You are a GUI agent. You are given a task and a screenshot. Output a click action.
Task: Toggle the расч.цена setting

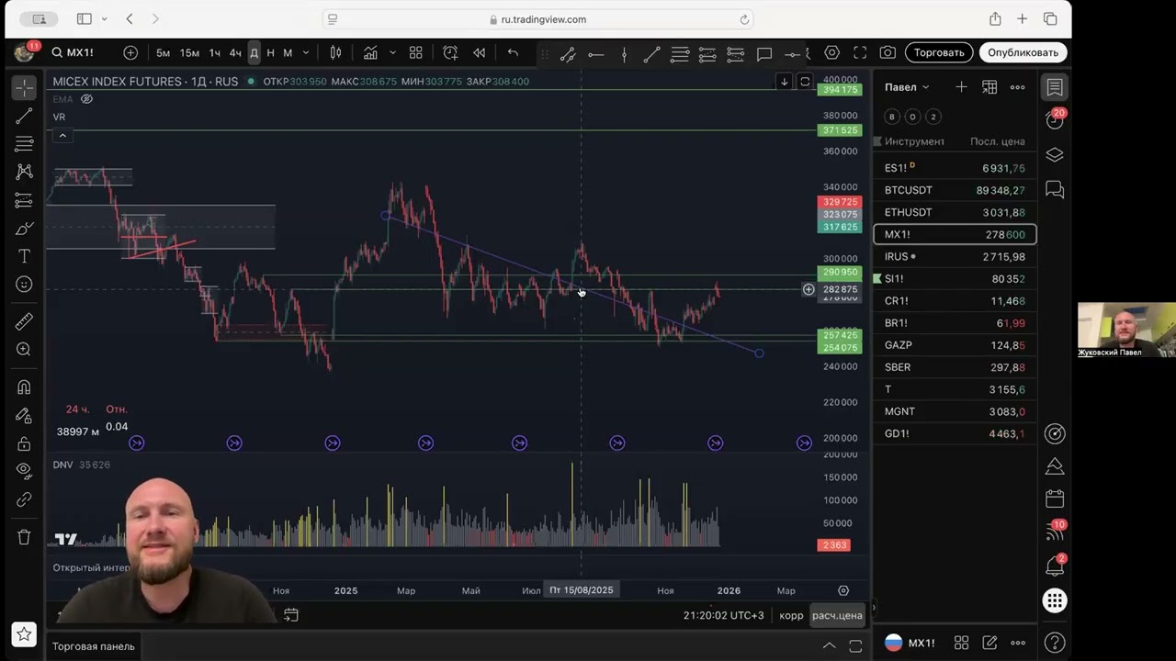[837, 615]
